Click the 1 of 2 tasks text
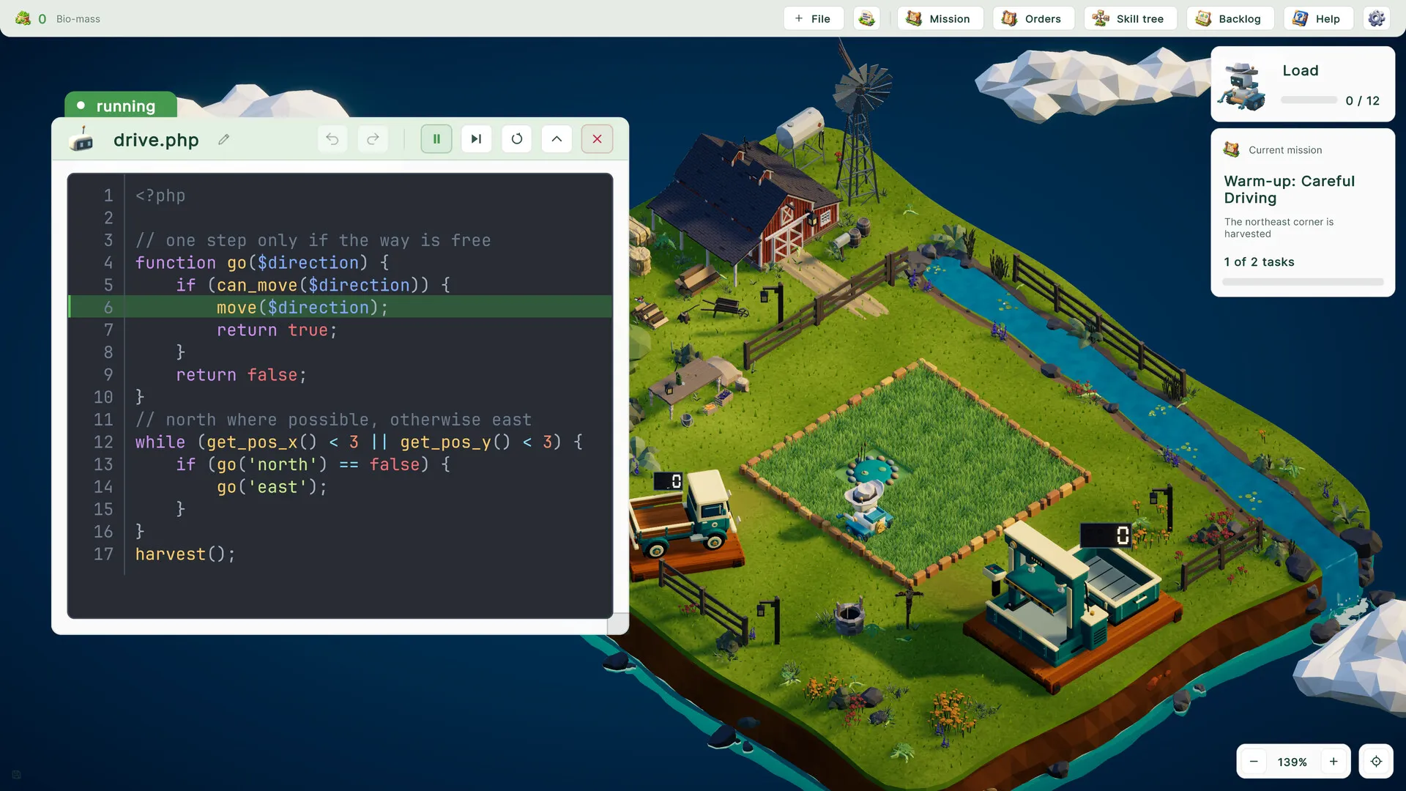Image resolution: width=1406 pixels, height=791 pixels. [1259, 262]
